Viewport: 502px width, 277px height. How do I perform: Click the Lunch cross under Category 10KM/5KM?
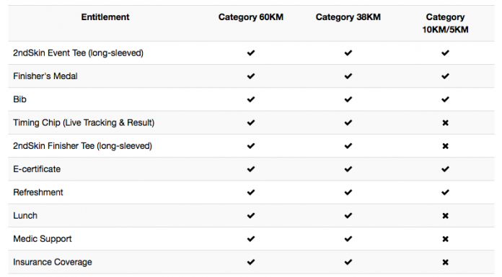pyautogui.click(x=445, y=216)
